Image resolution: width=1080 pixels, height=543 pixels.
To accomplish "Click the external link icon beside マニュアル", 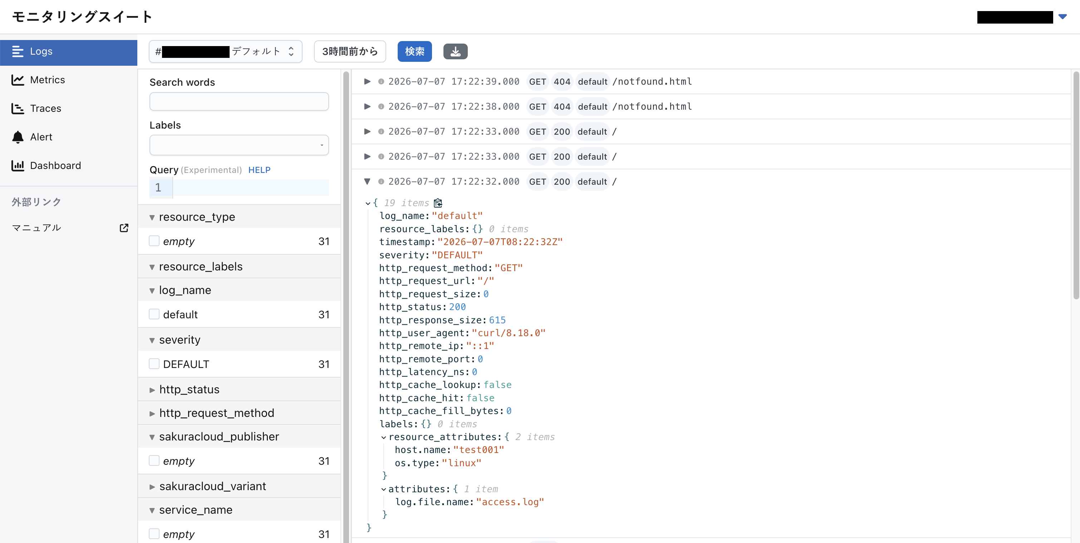I will (x=124, y=228).
